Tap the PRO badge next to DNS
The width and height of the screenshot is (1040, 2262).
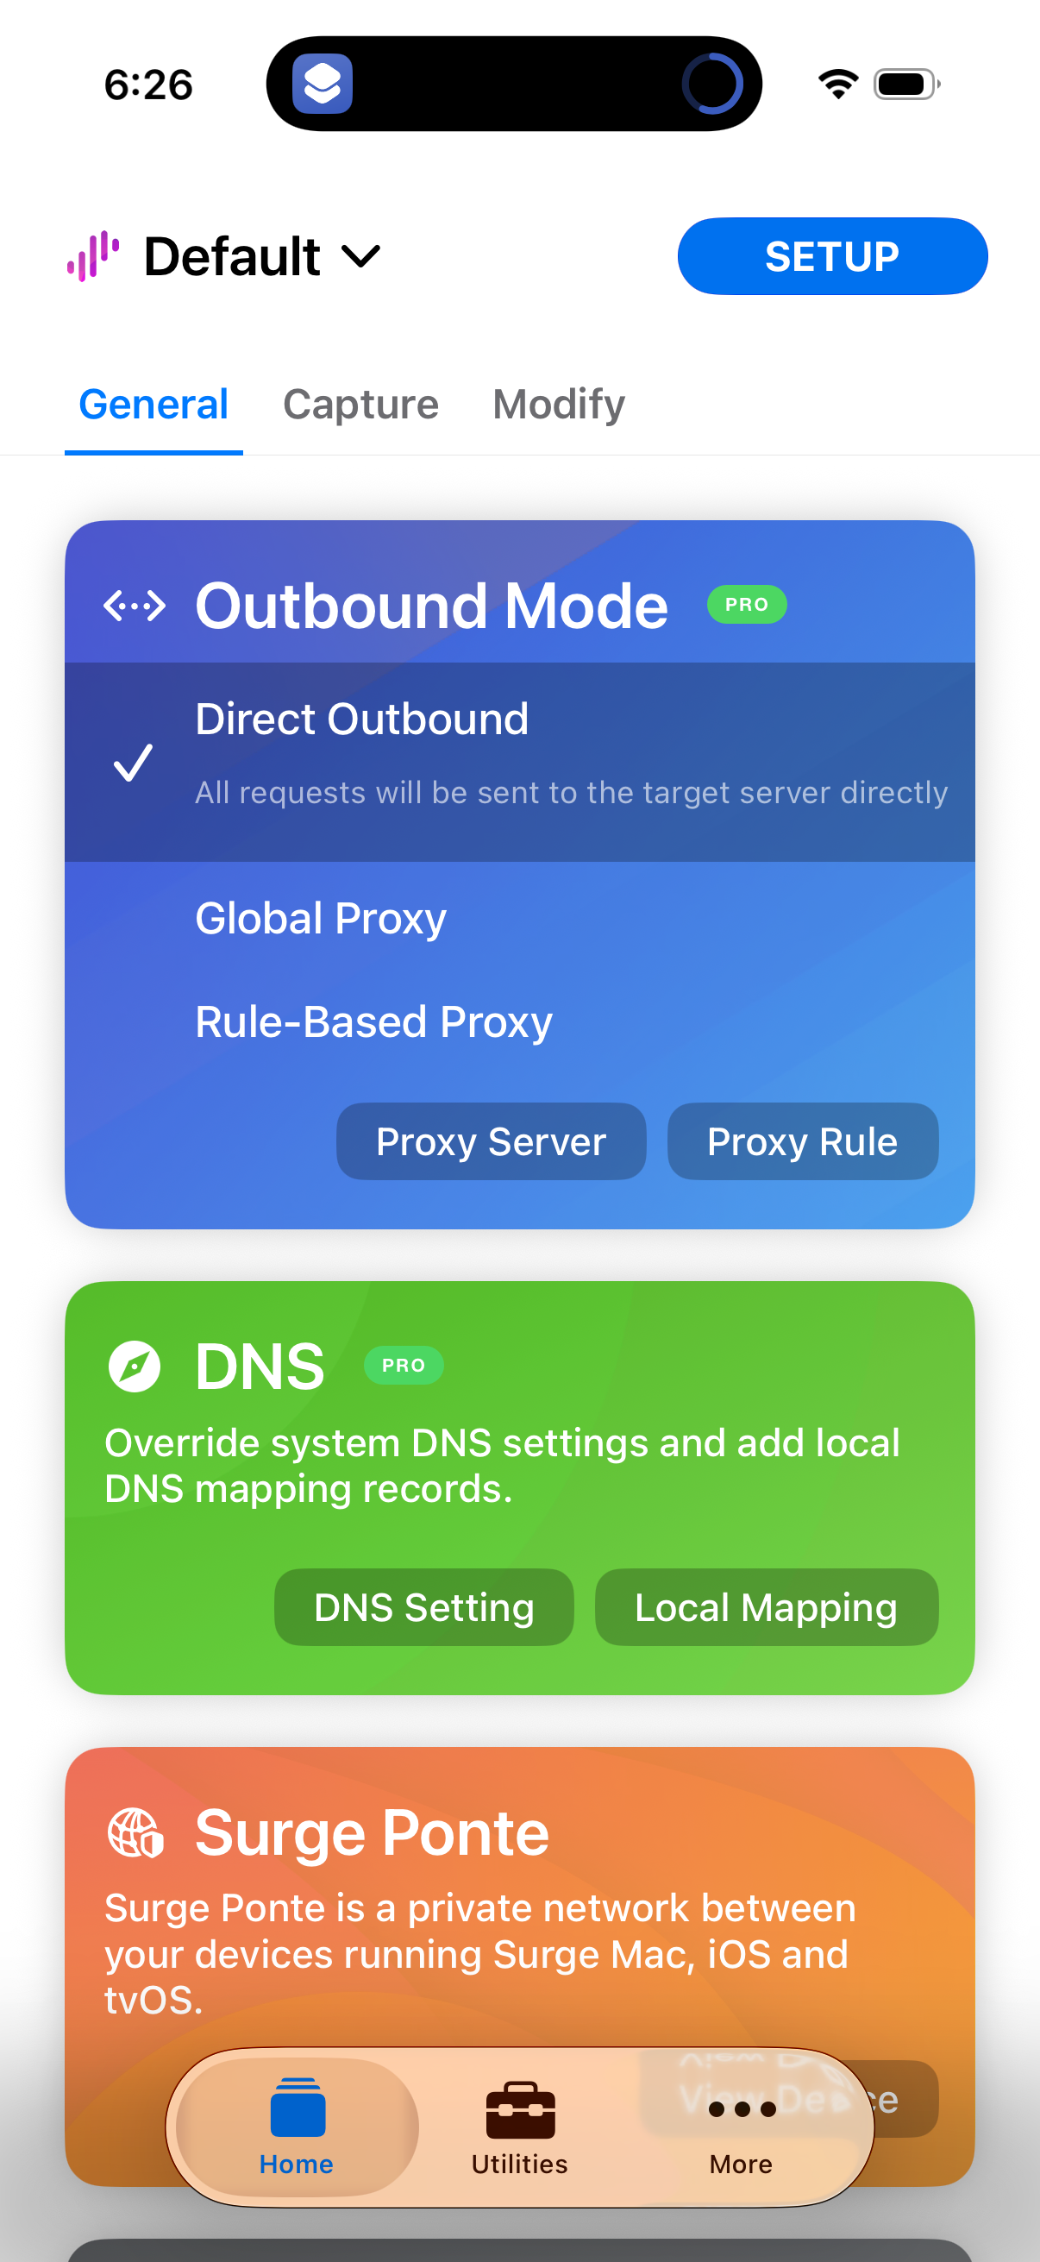coord(404,1366)
